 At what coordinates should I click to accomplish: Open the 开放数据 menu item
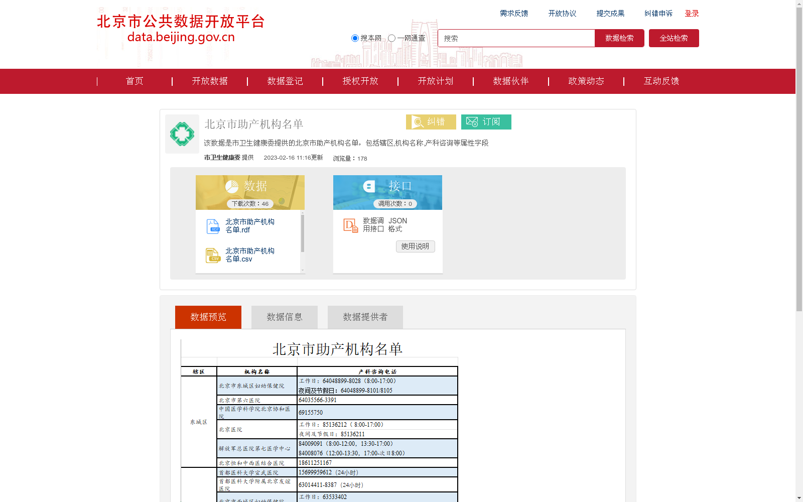click(210, 81)
